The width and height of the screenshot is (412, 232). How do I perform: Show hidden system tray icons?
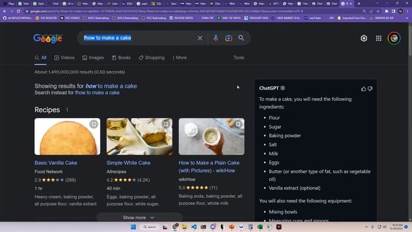366,227
